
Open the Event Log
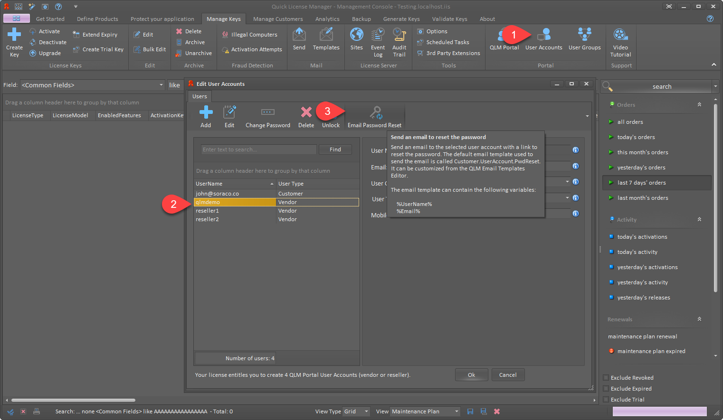pos(378,42)
